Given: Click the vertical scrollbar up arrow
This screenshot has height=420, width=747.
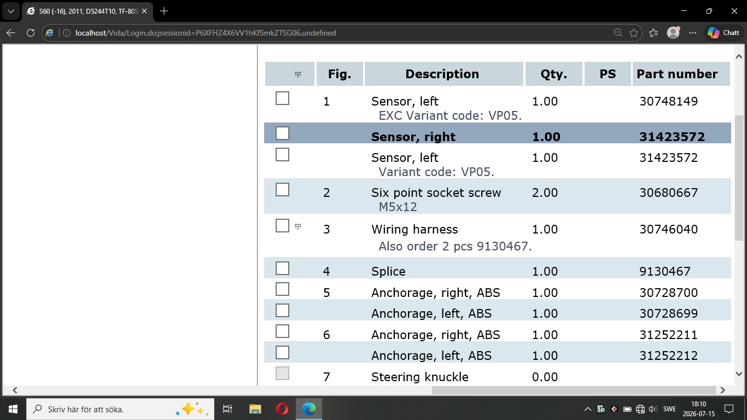Looking at the screenshot, I should [x=739, y=56].
